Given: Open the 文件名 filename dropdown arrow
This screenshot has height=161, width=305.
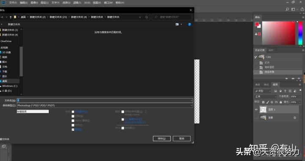Looking at the screenshot, I should (191, 101).
